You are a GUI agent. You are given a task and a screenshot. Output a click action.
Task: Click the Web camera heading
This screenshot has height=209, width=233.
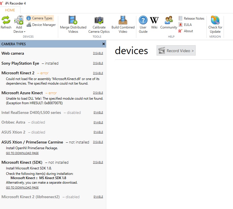(x=13, y=53)
